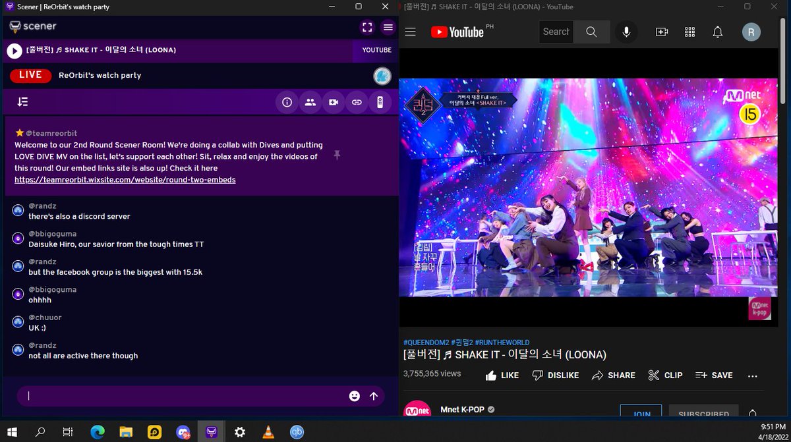Screen dimensions: 791x442
Task: Open the teamreorbit wixsite round-two-embeds link
Action: point(125,179)
